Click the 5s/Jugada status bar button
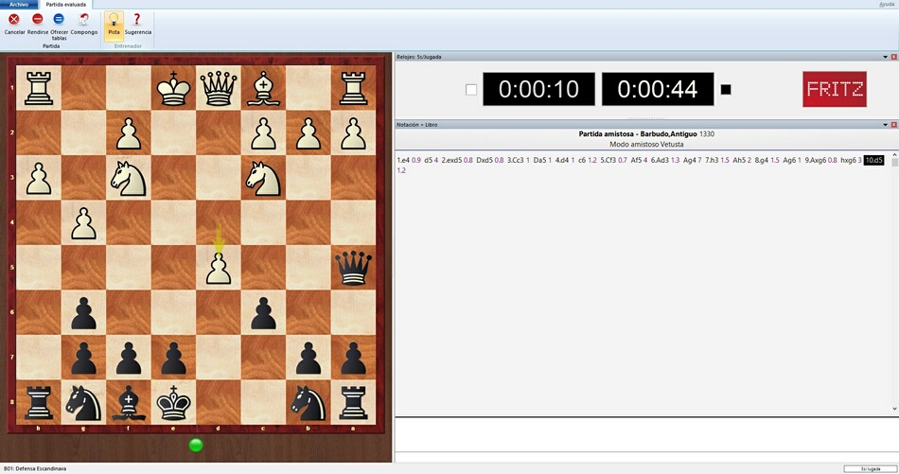 click(x=870, y=469)
